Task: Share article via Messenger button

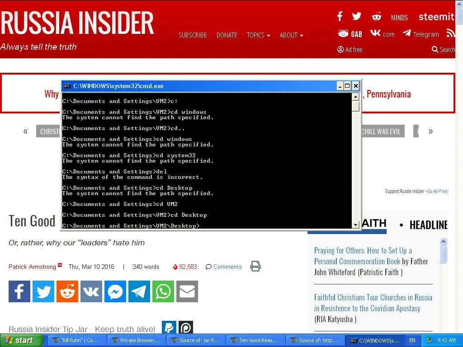Action: (x=115, y=291)
